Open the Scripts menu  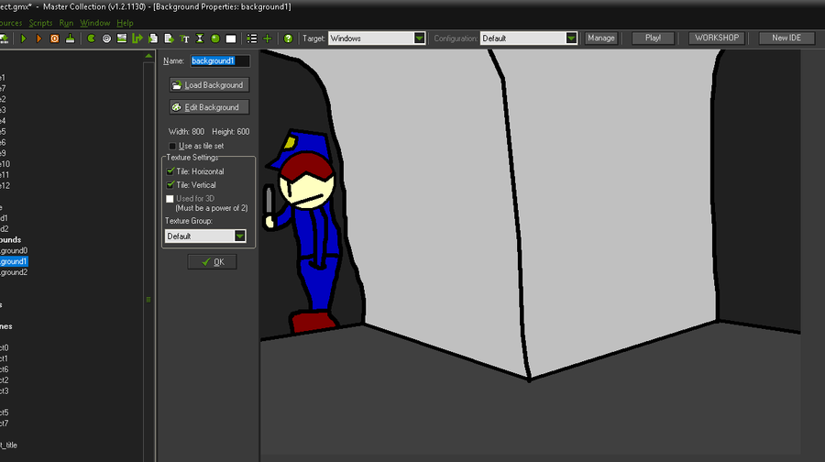point(40,23)
